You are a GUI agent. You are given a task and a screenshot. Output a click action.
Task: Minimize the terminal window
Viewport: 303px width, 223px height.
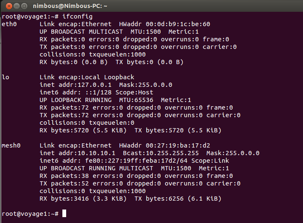[16, 6]
